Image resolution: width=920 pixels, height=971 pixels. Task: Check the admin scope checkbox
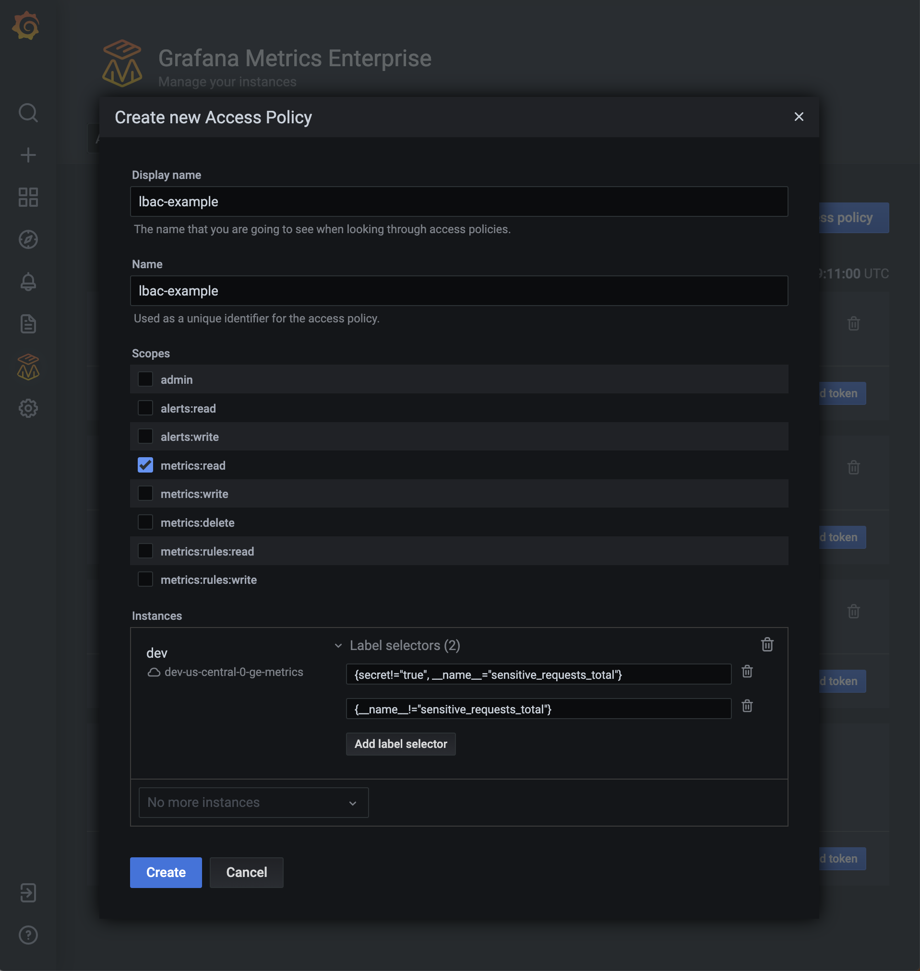145,379
